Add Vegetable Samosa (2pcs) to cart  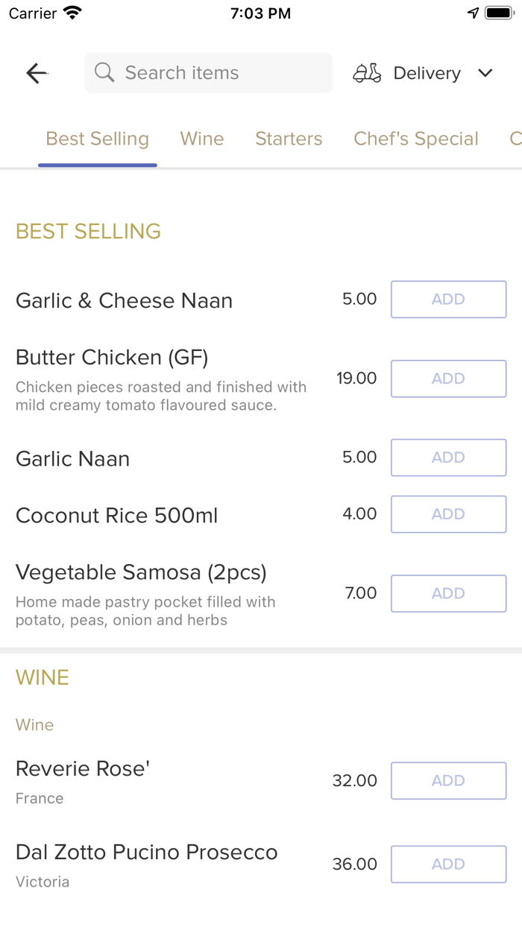pyautogui.click(x=448, y=593)
